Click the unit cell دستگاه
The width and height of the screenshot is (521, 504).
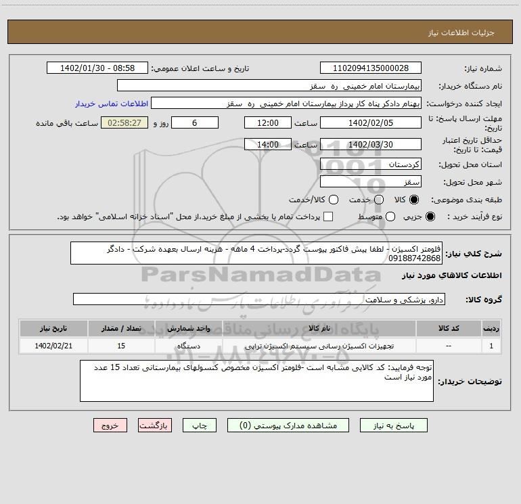tap(188, 346)
